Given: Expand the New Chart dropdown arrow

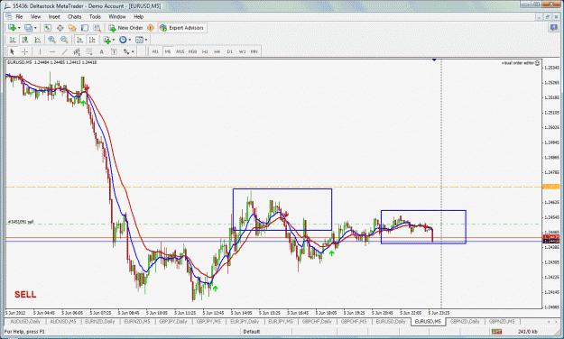Looking at the screenshot, I should (x=19, y=28).
